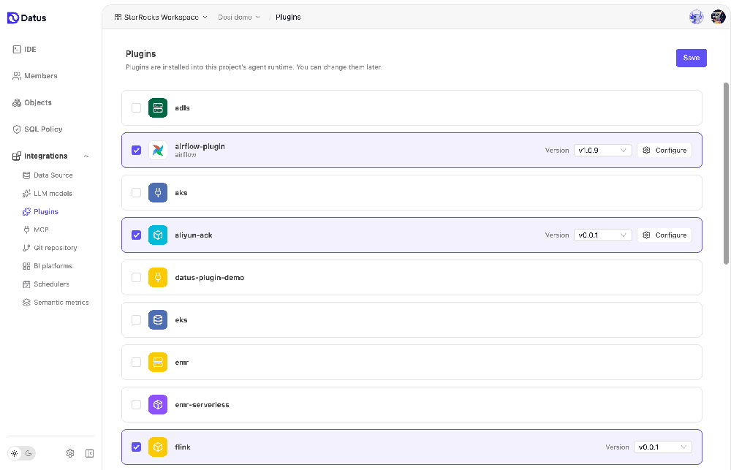Viewport: 731px width, 470px height.
Task: Enable the emr plugin checkbox
Action: [x=136, y=363]
